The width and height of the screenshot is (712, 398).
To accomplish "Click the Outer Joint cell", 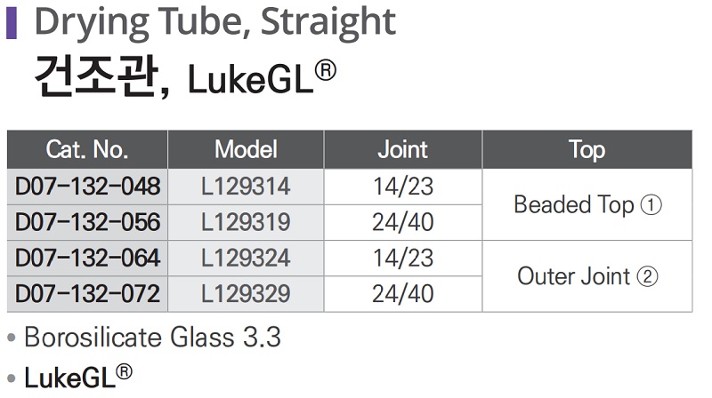I will [587, 276].
